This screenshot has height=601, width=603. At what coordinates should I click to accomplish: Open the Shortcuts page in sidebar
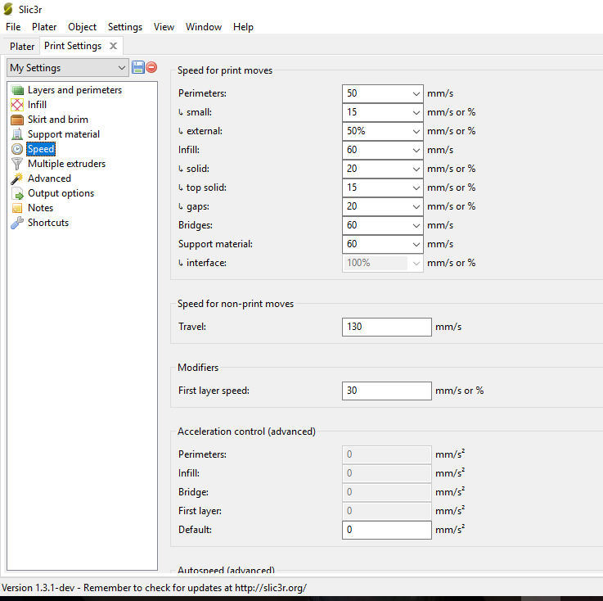(47, 223)
